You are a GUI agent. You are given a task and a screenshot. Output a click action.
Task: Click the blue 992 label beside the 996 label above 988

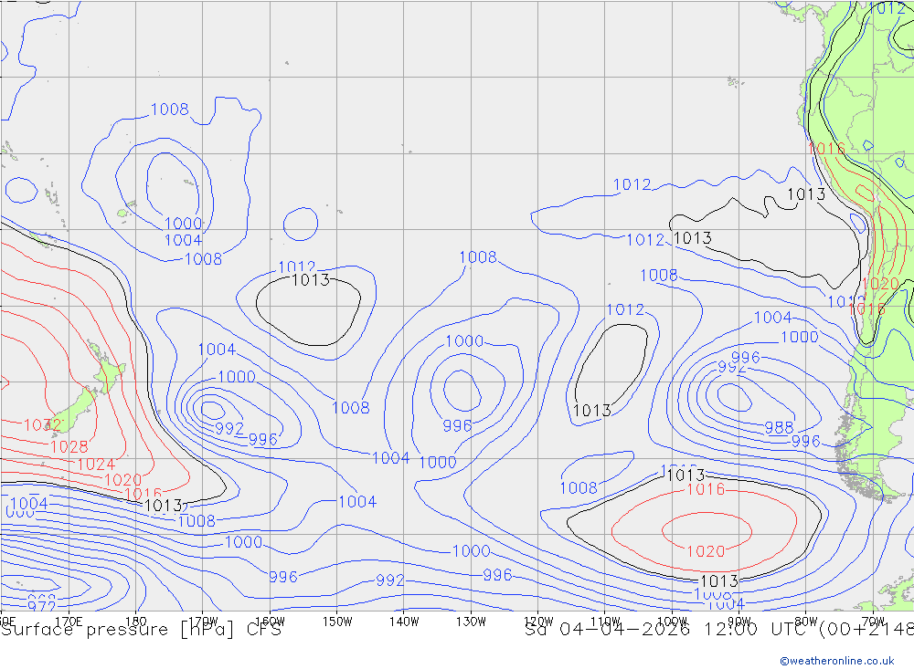[731, 368]
